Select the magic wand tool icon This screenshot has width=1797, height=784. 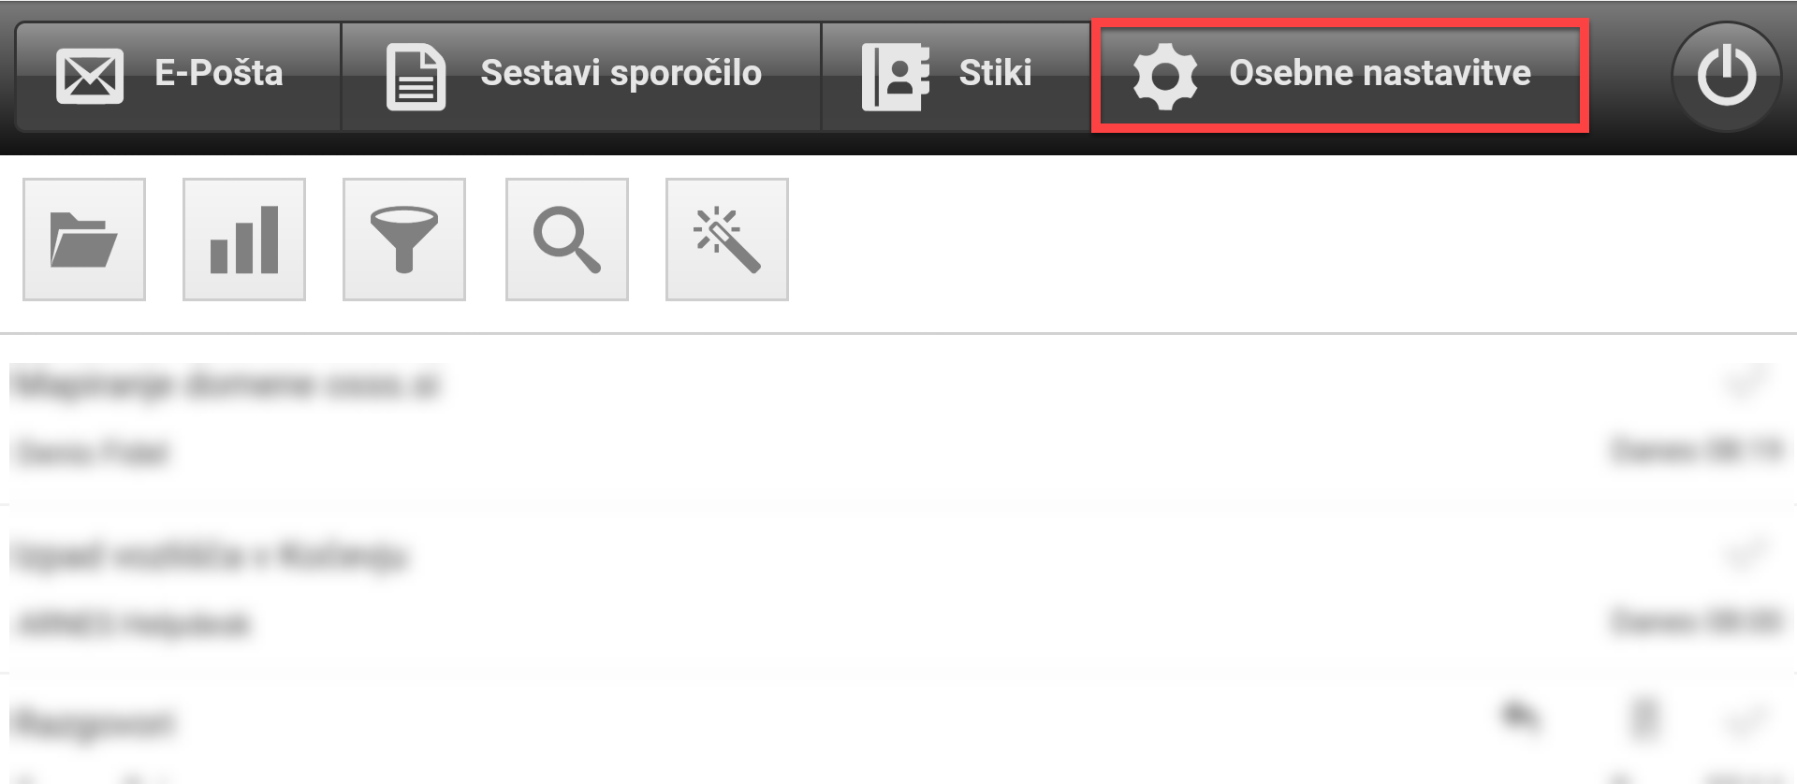[727, 240]
